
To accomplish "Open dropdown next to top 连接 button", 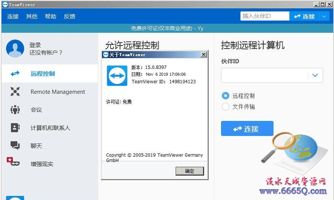I will 324,16.
